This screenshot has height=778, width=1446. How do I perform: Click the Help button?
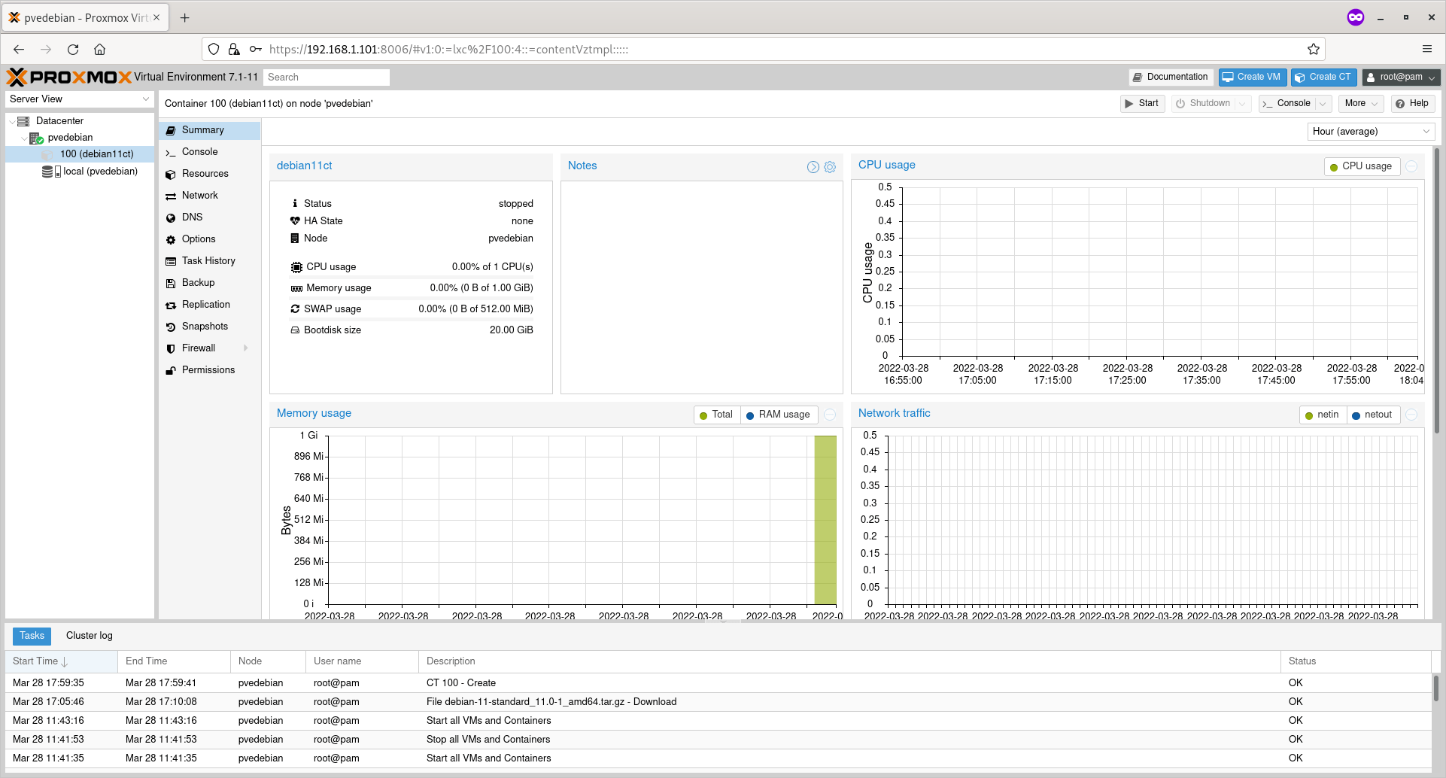tap(1412, 104)
